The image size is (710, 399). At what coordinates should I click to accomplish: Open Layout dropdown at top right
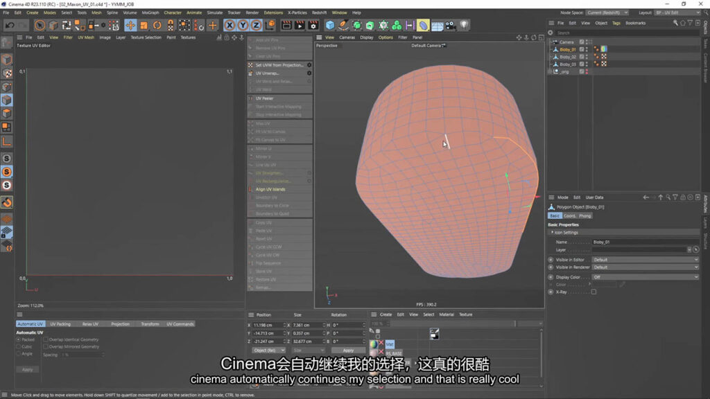(x=677, y=12)
